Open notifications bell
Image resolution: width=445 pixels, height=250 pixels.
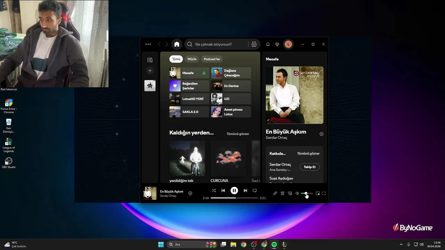pyautogui.click(x=268, y=44)
